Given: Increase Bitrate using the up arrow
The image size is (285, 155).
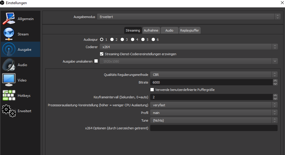Looking at the screenshot, I should coord(275,81).
